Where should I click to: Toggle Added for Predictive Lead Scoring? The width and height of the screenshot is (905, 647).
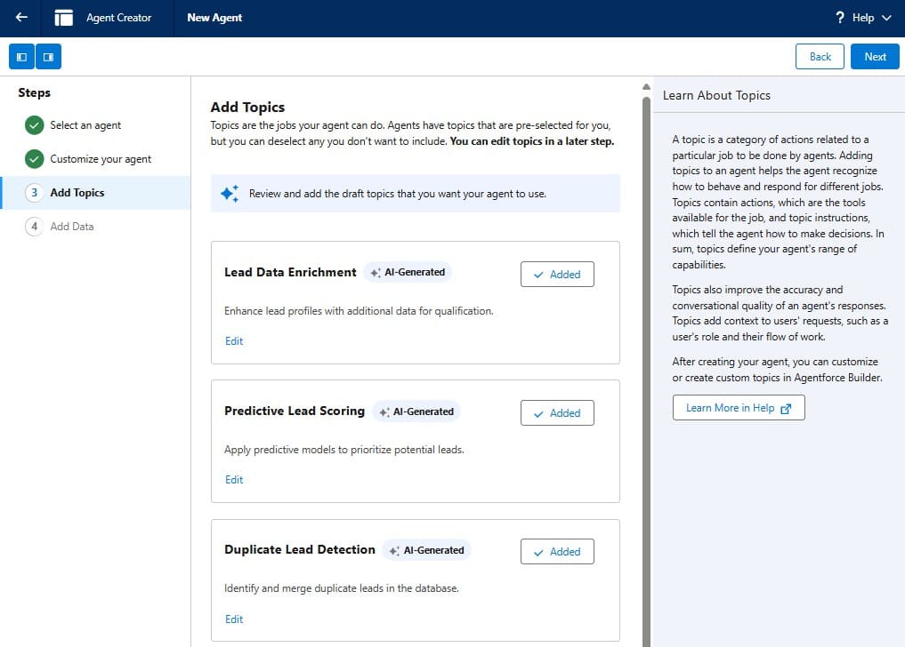tap(556, 413)
